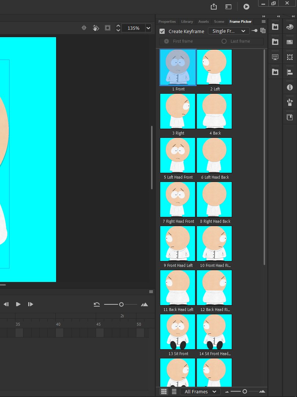Click the 135% zoom value field
Screen dimensions: 297x397
point(133,28)
